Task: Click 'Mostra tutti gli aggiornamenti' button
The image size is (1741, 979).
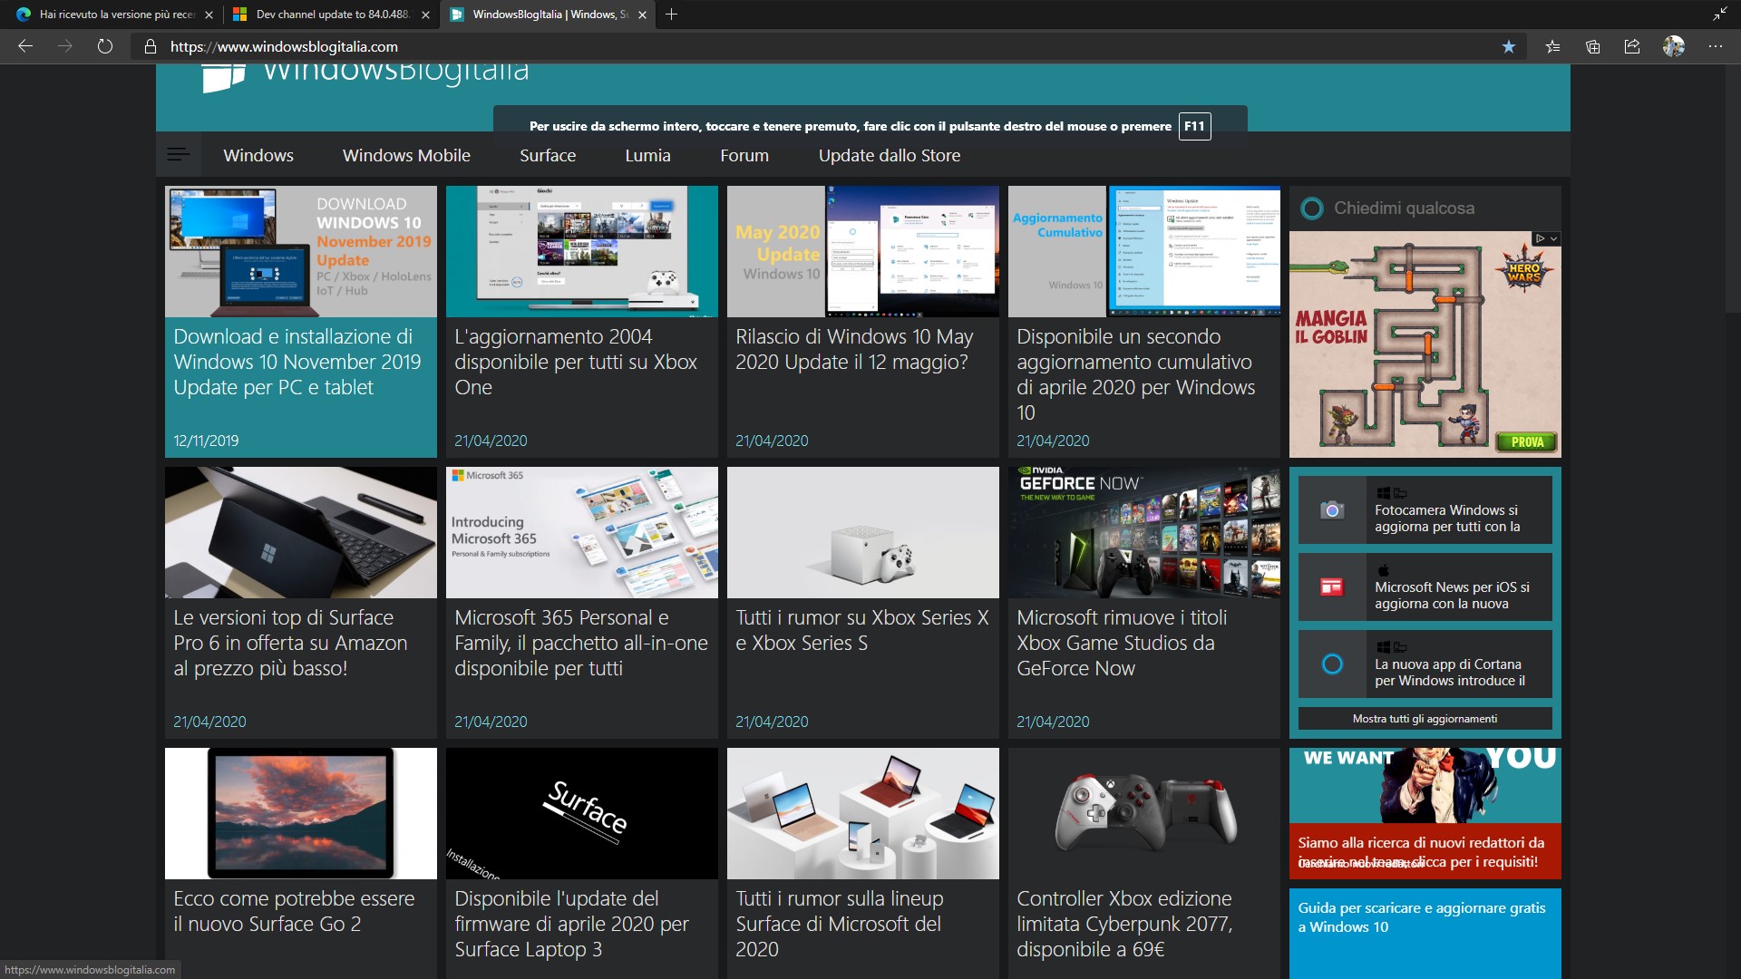Action: tap(1425, 719)
